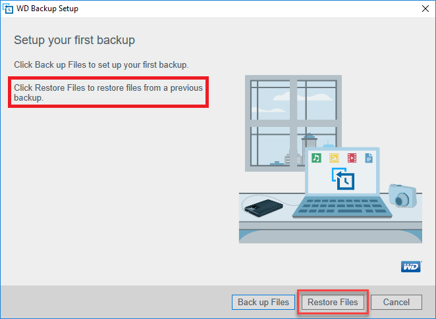The width and height of the screenshot is (436, 319).
Task: Click the highlighted Restore Files instruction text
Action: tap(108, 93)
